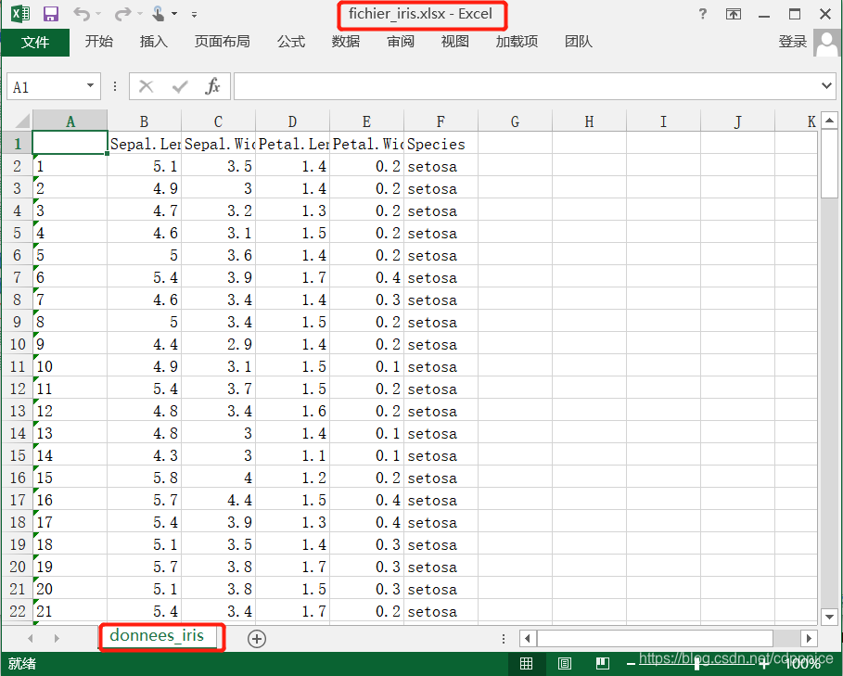Click the Undo icon
The height and width of the screenshot is (676, 843).
[82, 13]
